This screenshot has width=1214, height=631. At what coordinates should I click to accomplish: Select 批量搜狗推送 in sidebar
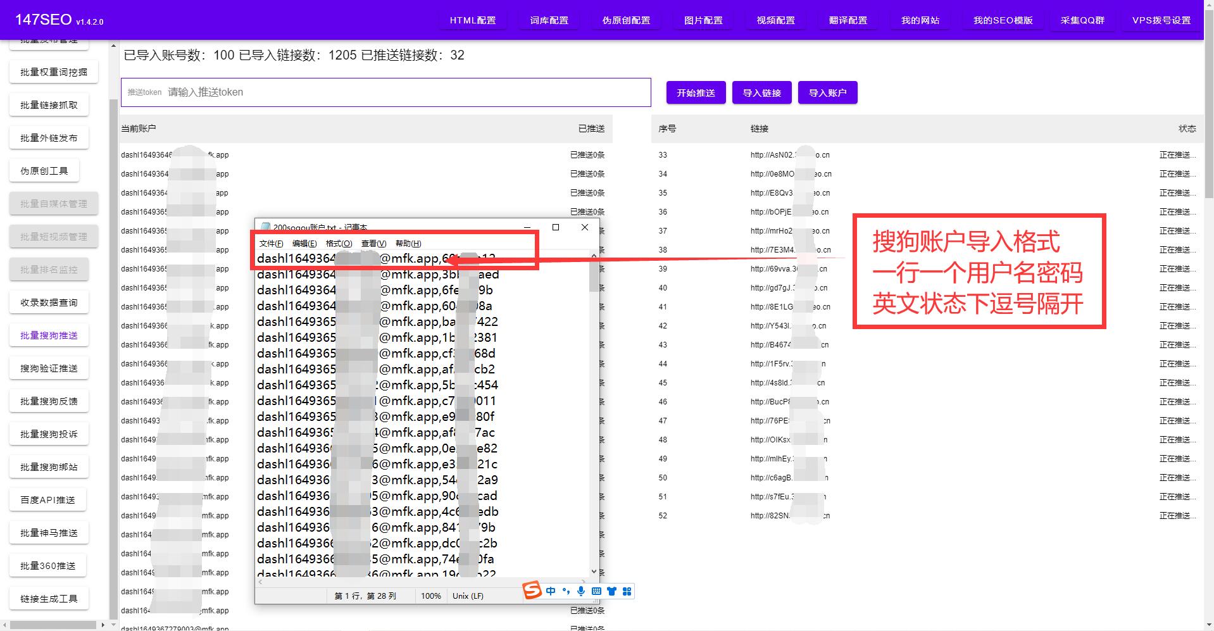point(49,335)
